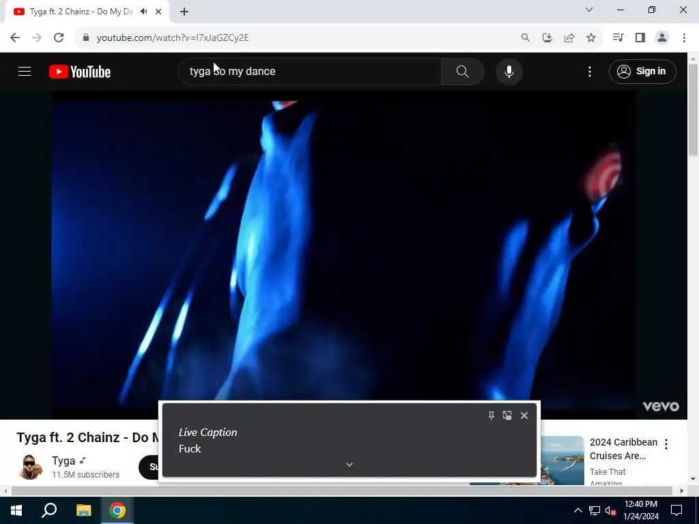View site information lock icon
Screen dimensions: 699x524
point(86,38)
